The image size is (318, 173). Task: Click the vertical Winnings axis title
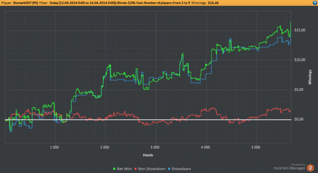(310, 77)
